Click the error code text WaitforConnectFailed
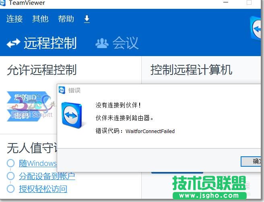The width and height of the screenshot is (264, 202). (150, 131)
